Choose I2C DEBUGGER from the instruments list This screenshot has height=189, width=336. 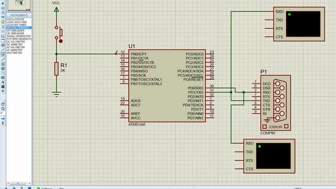[15, 33]
